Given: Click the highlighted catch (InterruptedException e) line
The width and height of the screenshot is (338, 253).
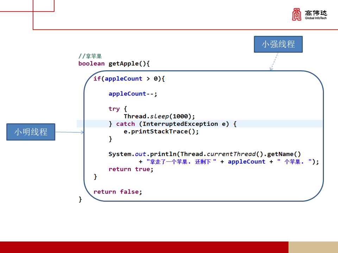Looking at the screenshot, I should coord(173,124).
